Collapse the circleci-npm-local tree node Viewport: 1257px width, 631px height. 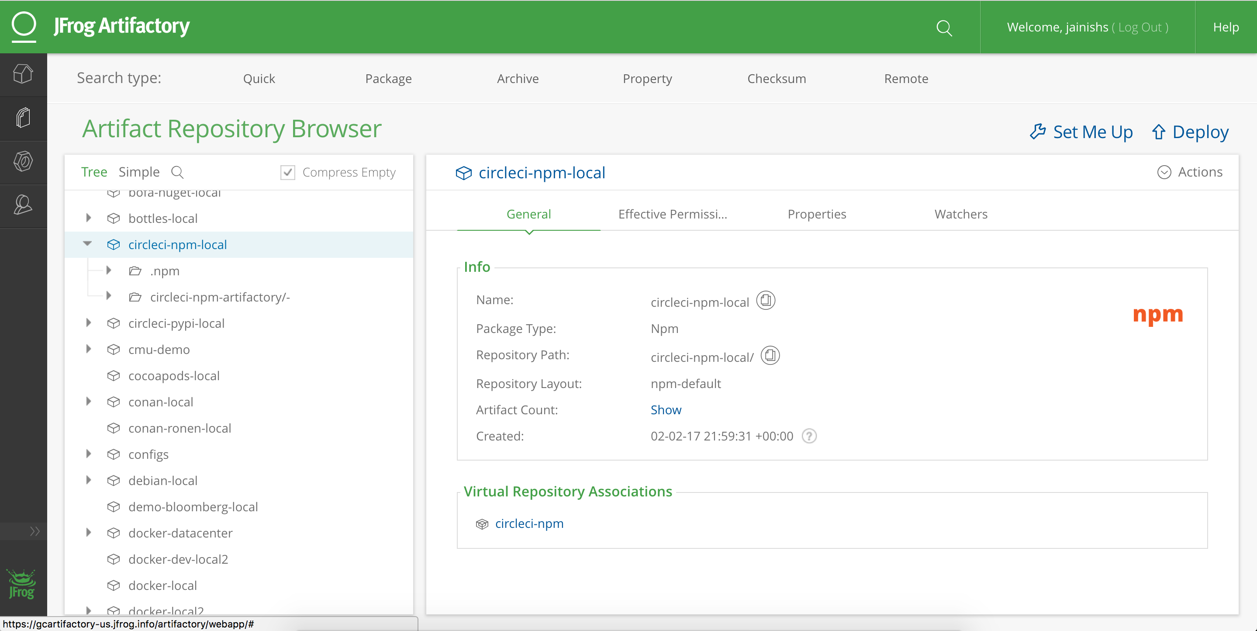[88, 244]
